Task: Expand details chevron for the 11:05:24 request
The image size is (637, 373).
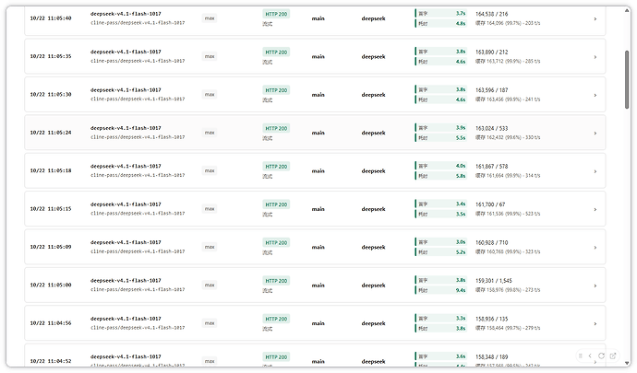Action: click(595, 133)
